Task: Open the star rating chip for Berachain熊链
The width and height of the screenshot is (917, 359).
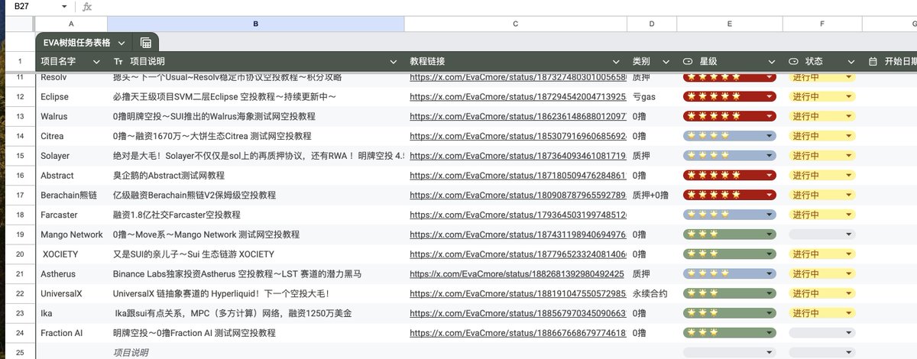Action: pos(730,195)
